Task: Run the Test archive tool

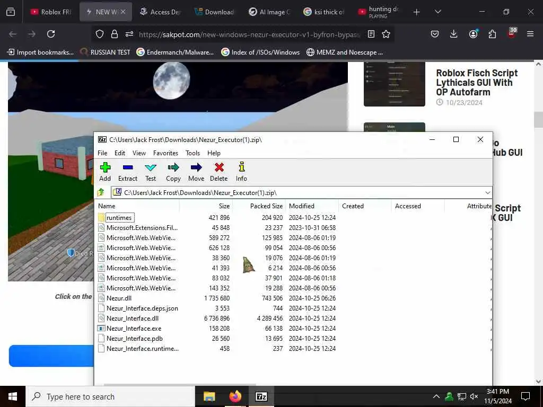Action: pos(150,172)
